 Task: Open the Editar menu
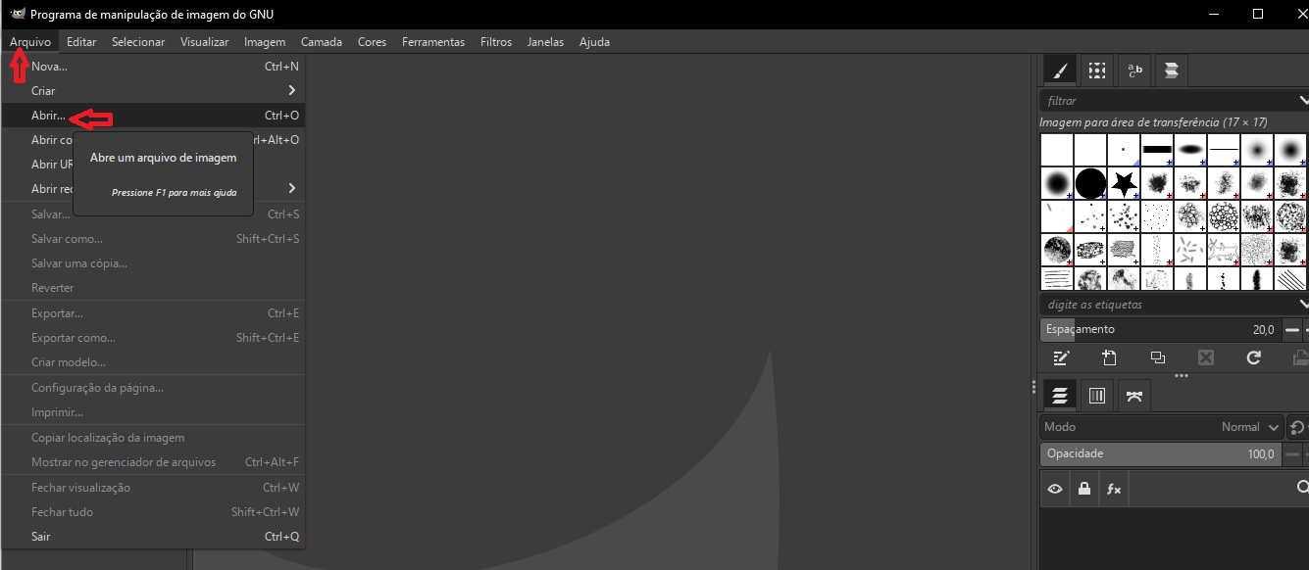pos(81,41)
